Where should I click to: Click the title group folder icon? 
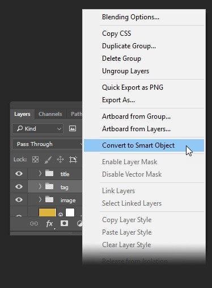pos(49,173)
